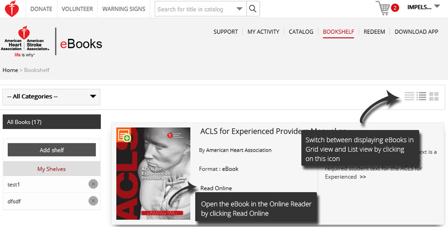The image size is (448, 227).
Task: Switch to compact list view icon
Action: [409, 97]
